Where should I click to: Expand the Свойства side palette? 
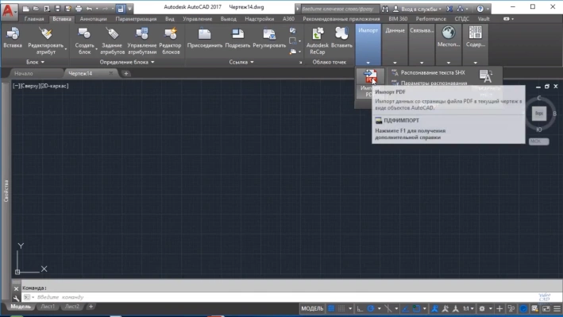[6, 191]
